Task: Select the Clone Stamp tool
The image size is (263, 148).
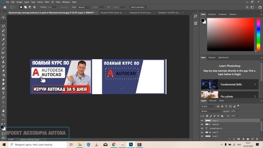Action: [x=3, y=62]
